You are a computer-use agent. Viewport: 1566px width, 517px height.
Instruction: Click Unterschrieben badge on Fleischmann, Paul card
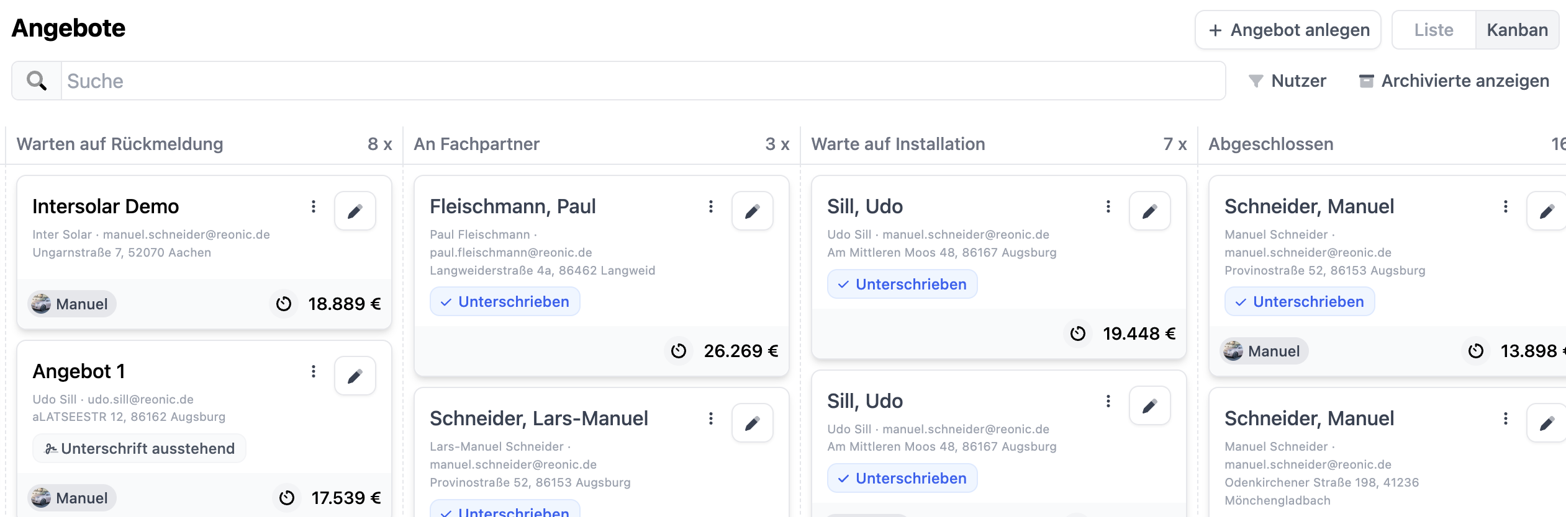tap(505, 302)
